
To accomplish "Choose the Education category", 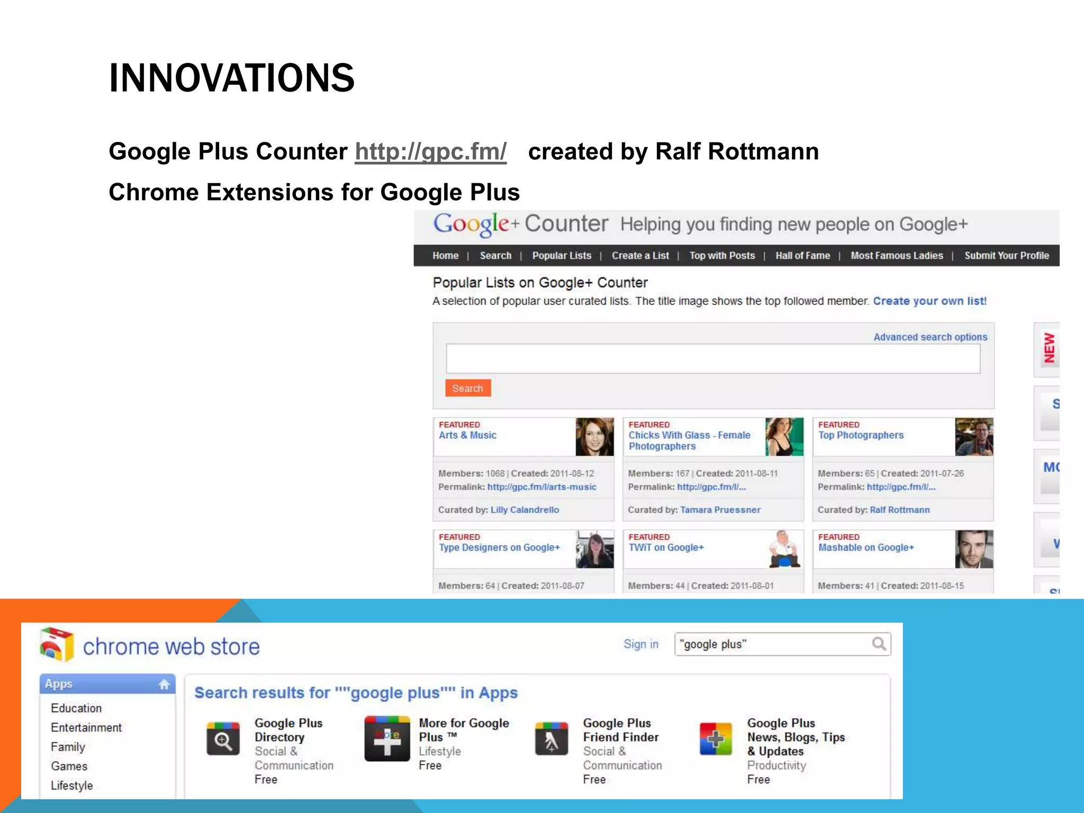I will (76, 708).
